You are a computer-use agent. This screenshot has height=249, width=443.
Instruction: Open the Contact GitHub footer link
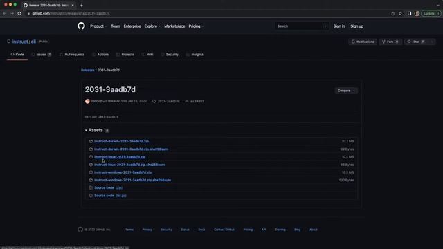(x=224, y=230)
